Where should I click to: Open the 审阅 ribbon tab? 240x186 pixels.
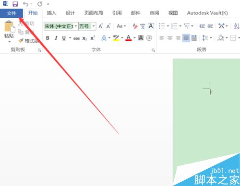[x=155, y=13]
